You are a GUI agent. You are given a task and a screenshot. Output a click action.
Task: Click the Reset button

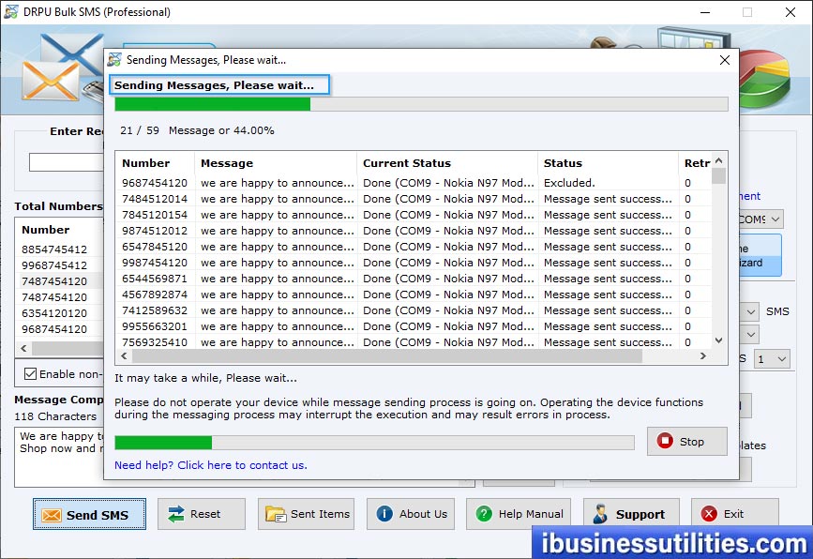202,514
